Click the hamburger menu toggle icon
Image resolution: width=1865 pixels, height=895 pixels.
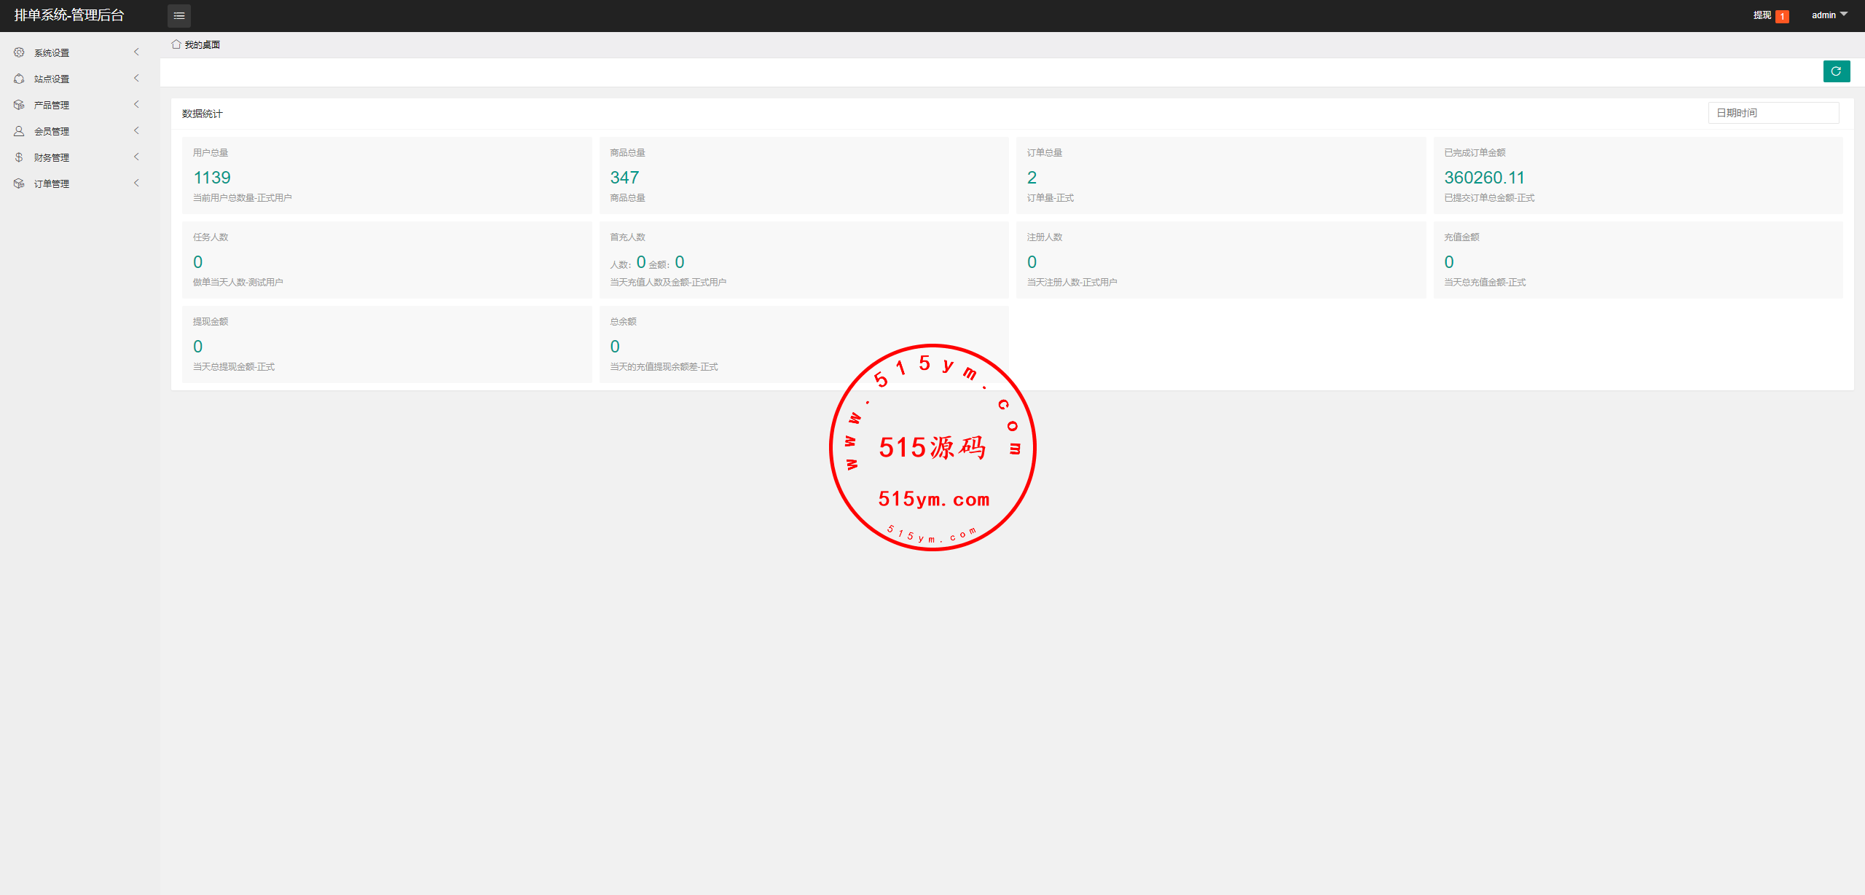click(179, 15)
